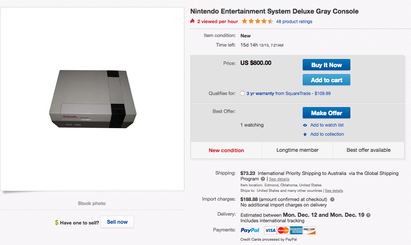
Task: Click the star rating icons
Action: [257, 21]
